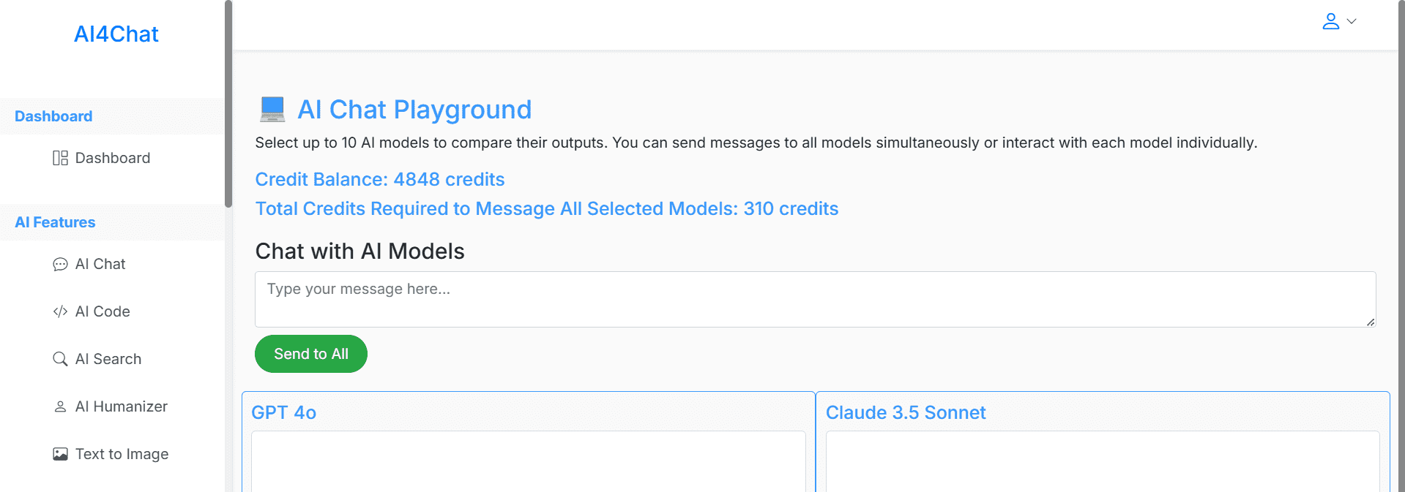Click the Chat with AI Models heading

tap(359, 251)
